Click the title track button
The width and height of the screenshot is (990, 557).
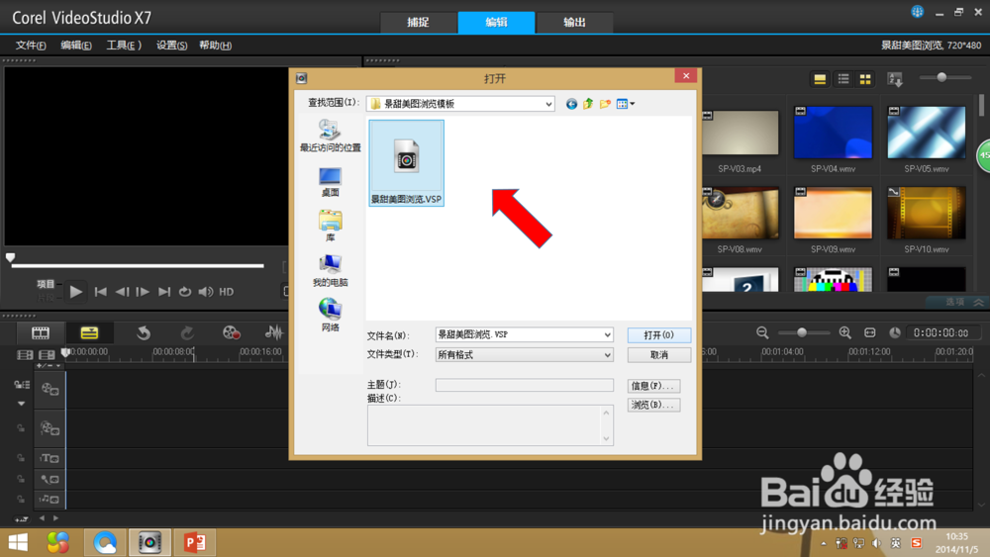[x=49, y=459]
